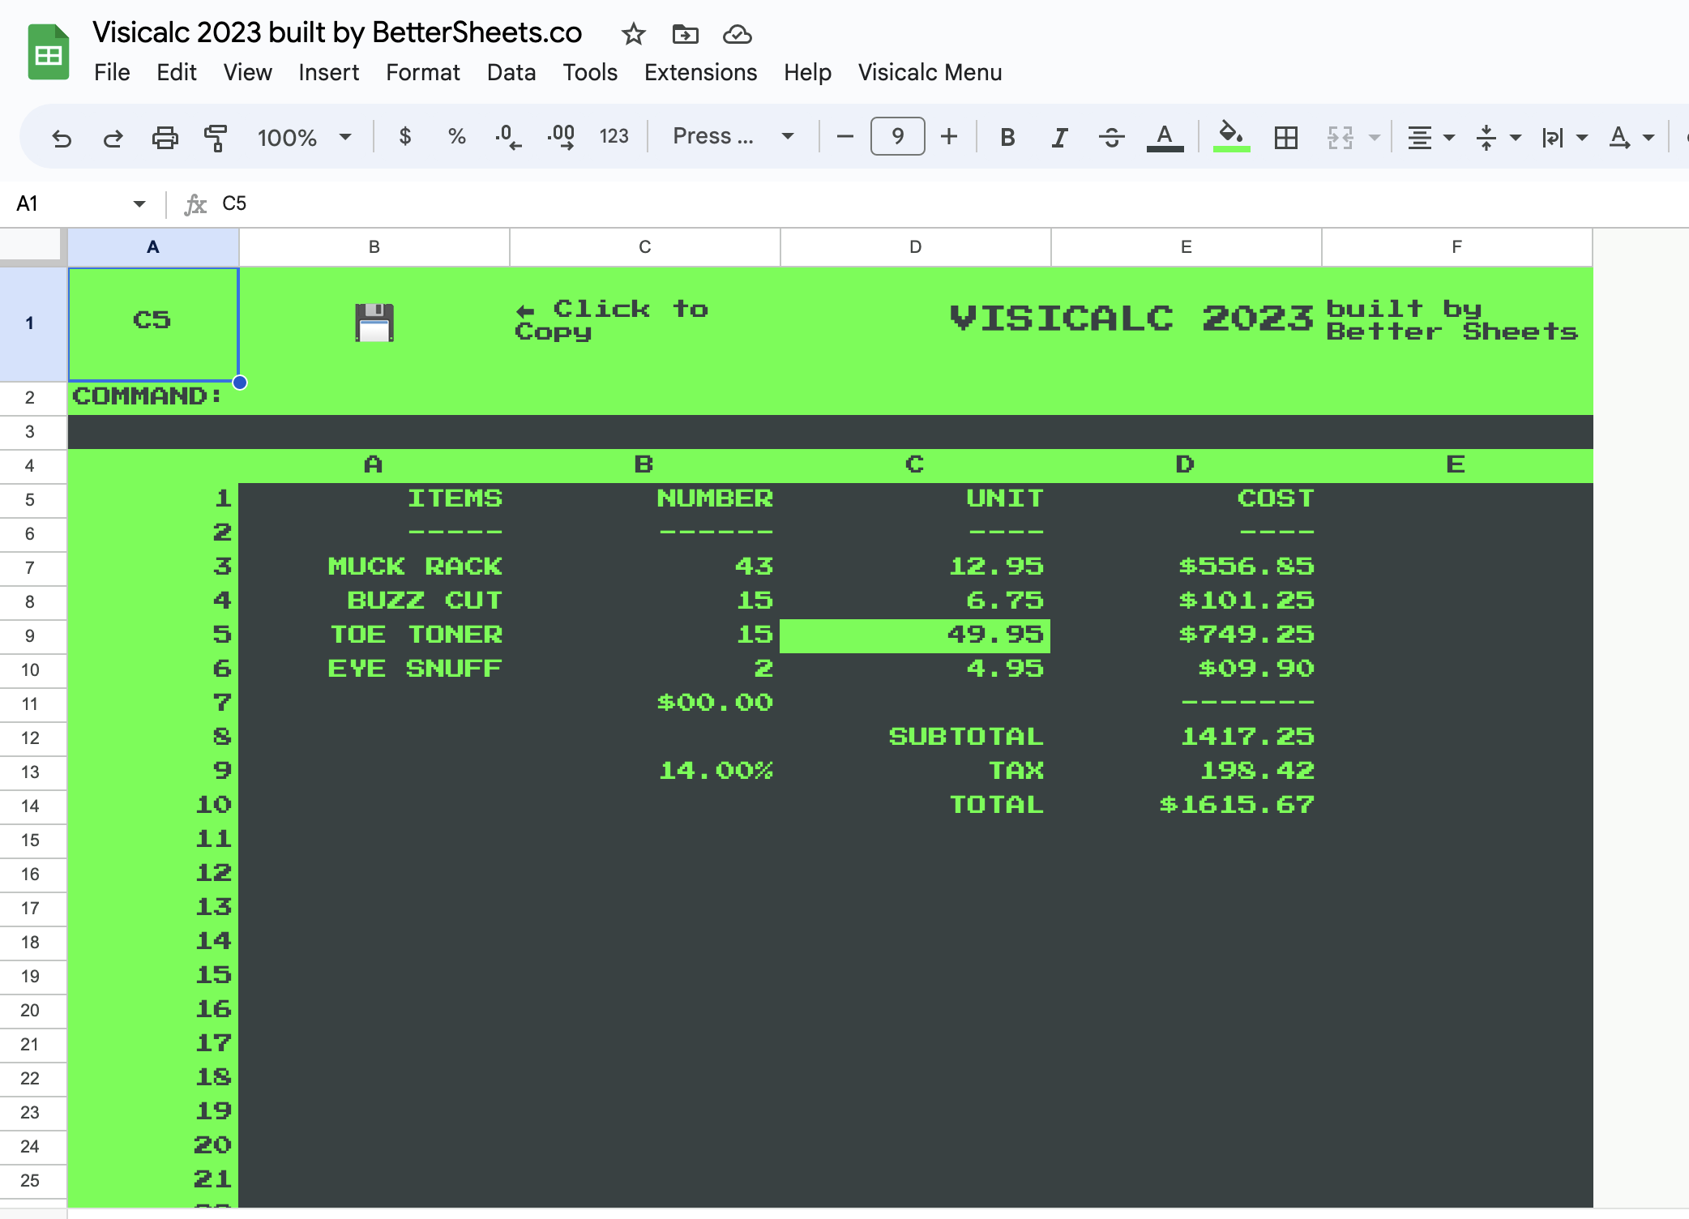Merge the selected cells

point(1340,137)
